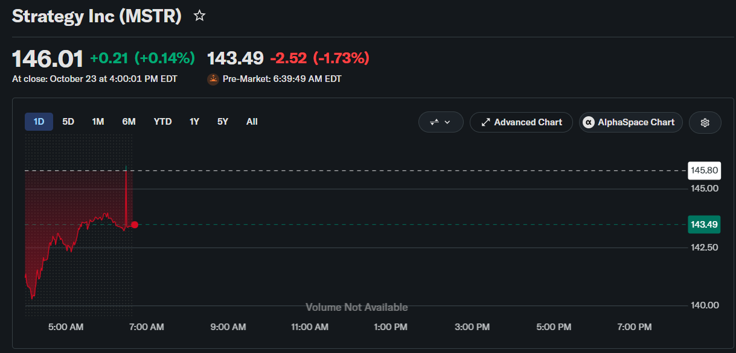Click the 1:00 PM time axis label
Image resolution: width=736 pixels, height=353 pixels.
tap(391, 326)
